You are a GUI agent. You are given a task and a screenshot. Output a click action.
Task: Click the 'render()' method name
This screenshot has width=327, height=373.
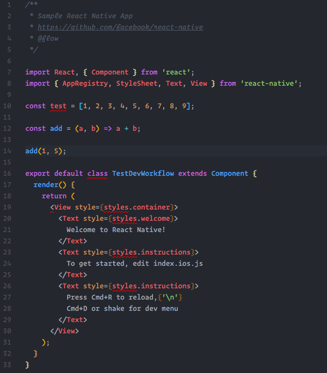tap(50, 185)
